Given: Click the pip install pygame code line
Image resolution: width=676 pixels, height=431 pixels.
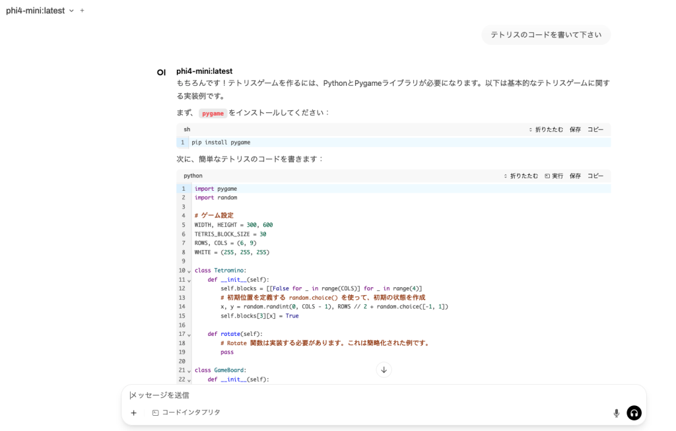Looking at the screenshot, I should 220,142.
